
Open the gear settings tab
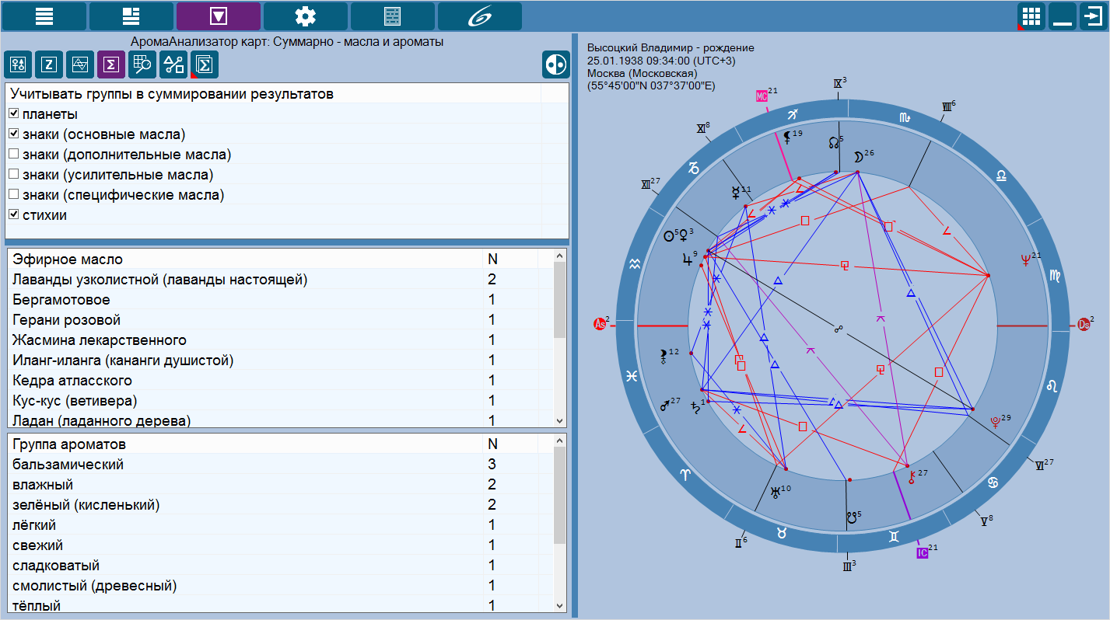[x=305, y=16]
